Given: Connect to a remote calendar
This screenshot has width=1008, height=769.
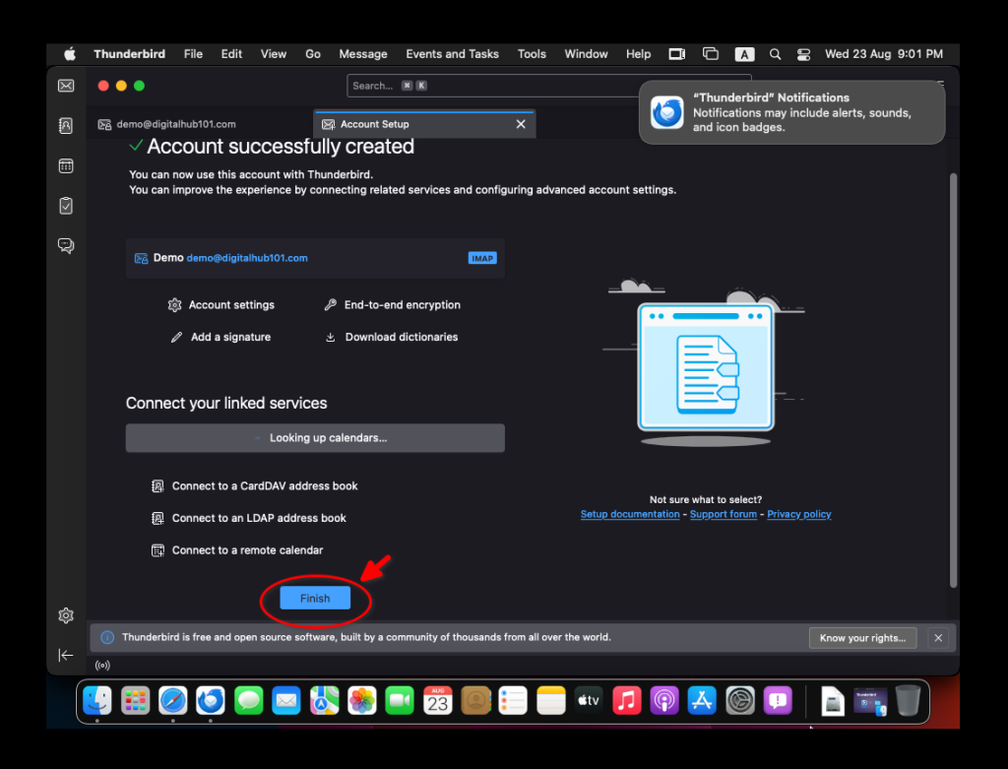Looking at the screenshot, I should (236, 550).
